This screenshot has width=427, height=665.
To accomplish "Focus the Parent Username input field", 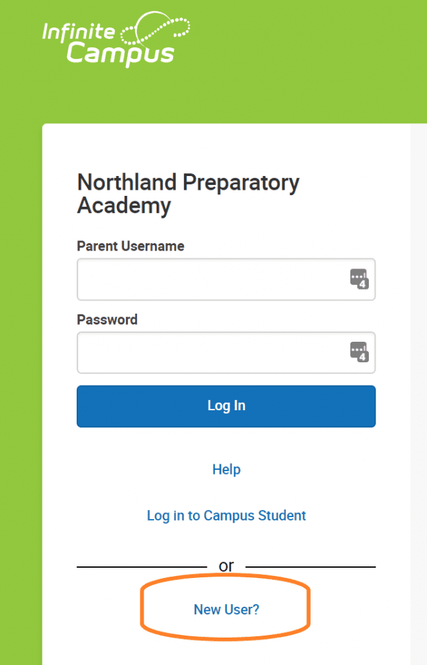I will pyautogui.click(x=227, y=279).
